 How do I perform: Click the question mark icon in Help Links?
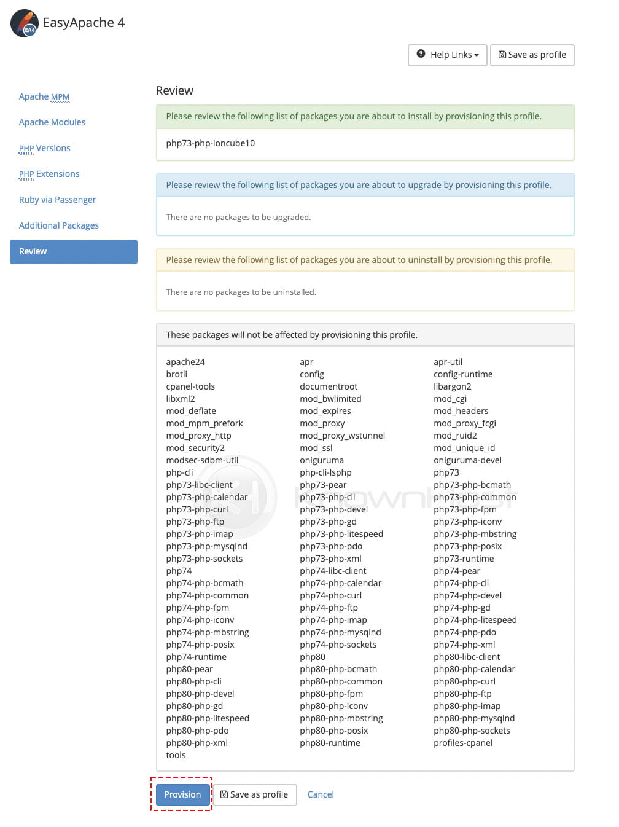tap(421, 54)
